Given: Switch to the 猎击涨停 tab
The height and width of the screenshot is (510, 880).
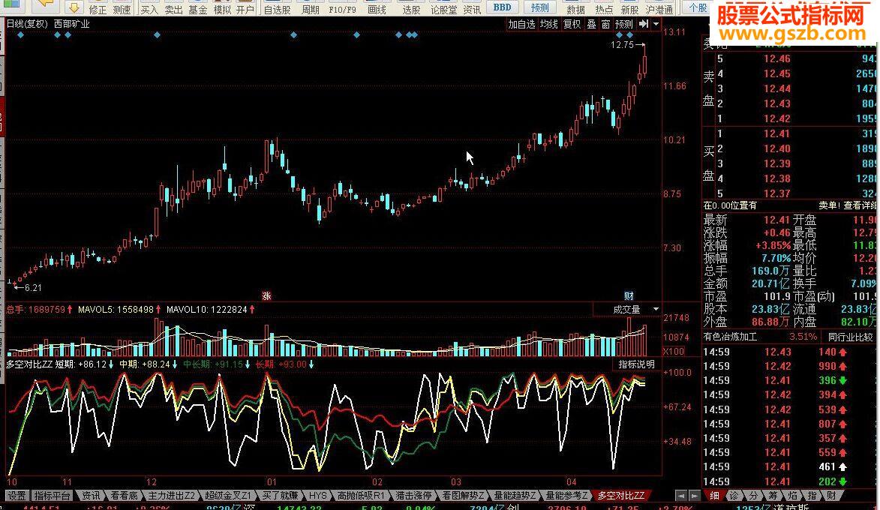Looking at the screenshot, I should [x=413, y=496].
